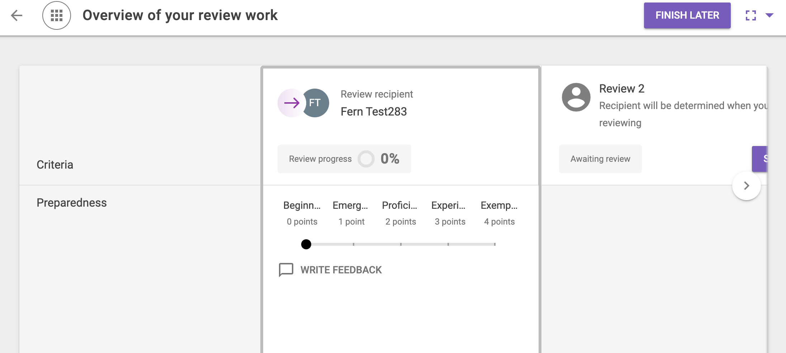Click the Review 2 profile avatar icon

click(576, 97)
